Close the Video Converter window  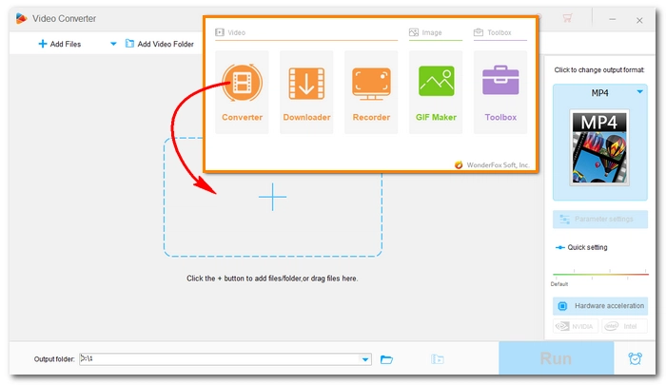tap(639, 20)
